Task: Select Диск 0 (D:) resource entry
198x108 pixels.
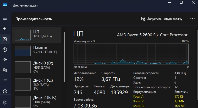Action: 37,67
